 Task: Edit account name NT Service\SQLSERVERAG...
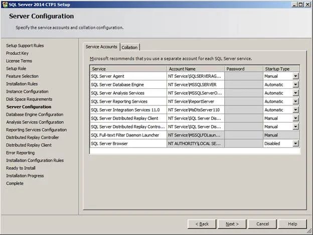click(196, 76)
